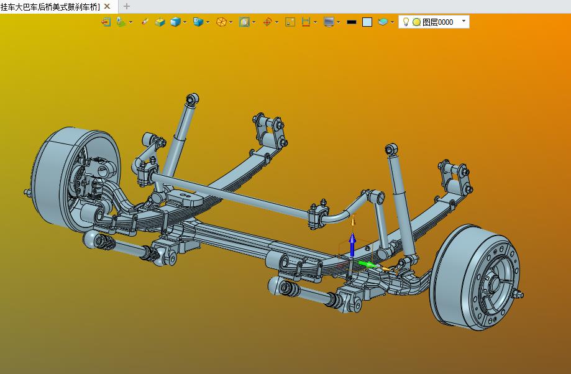
Task: Expand the shaded cube display options arrow
Action: 185,22
